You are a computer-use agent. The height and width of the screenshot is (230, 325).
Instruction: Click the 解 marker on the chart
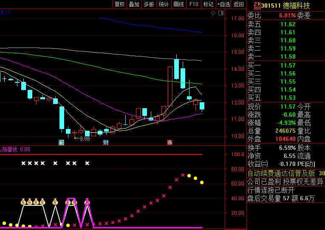62,142
